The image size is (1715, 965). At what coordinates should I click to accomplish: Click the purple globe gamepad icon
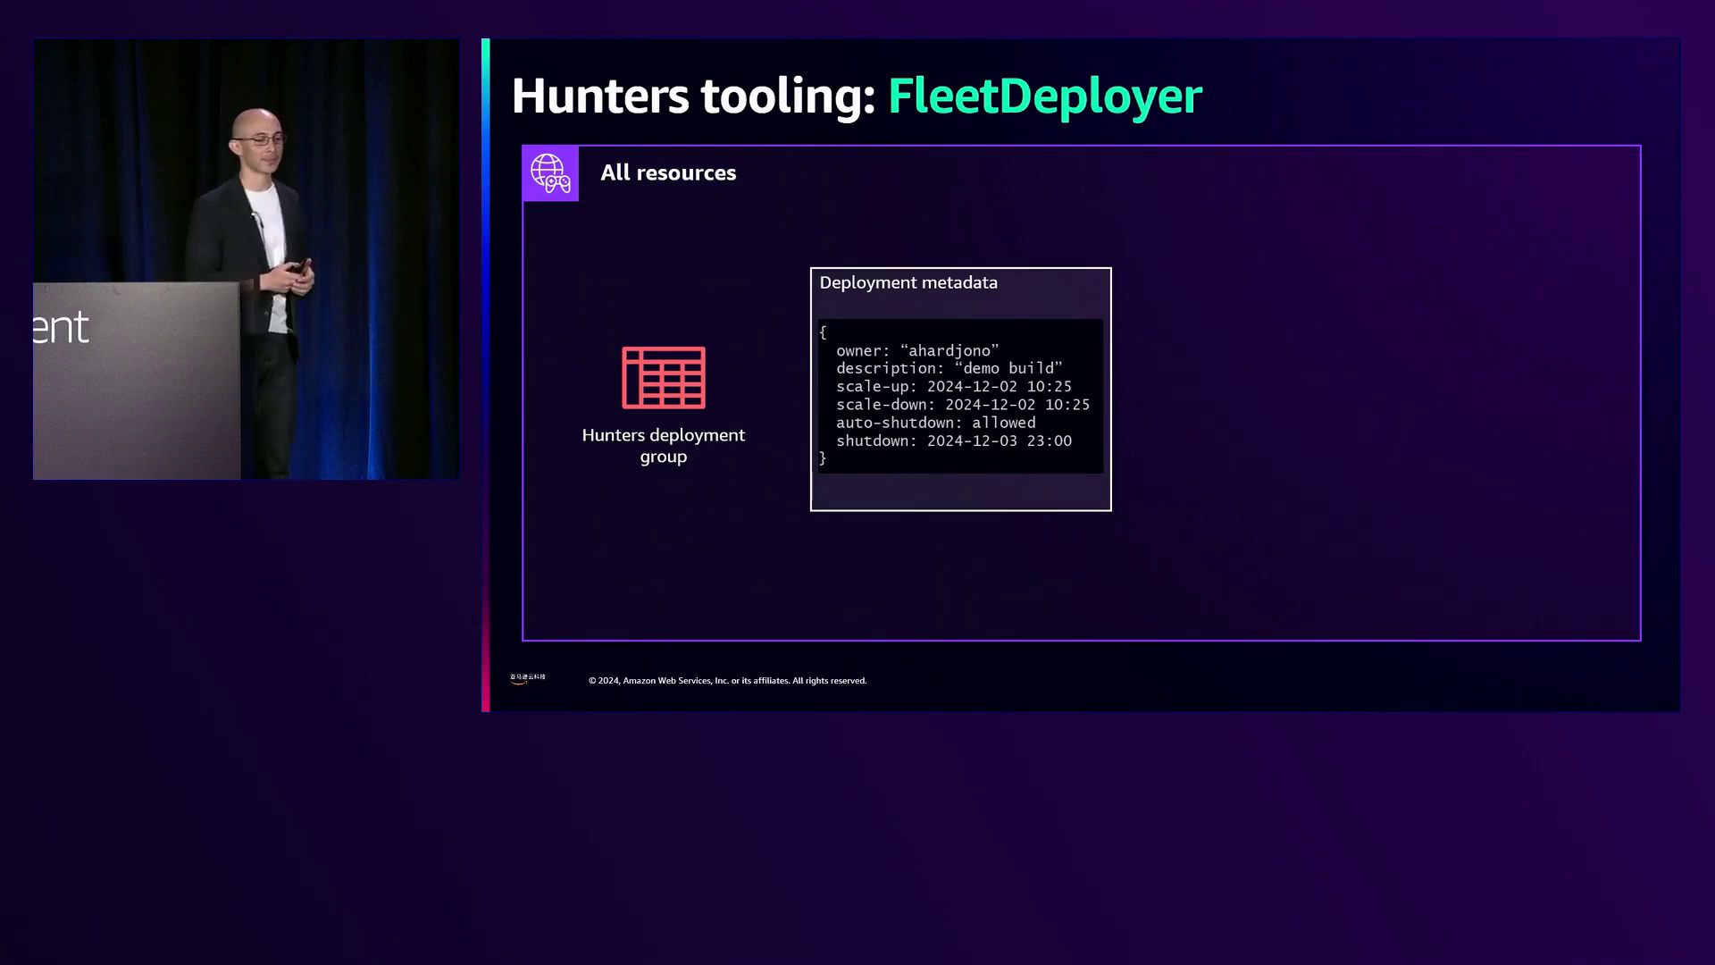tap(550, 173)
